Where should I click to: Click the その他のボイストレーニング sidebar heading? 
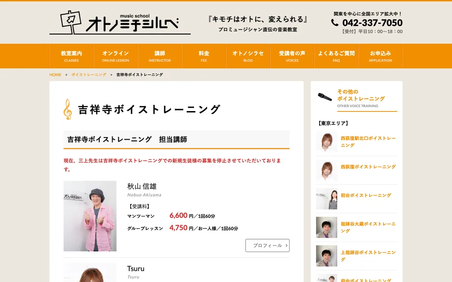pyautogui.click(x=361, y=95)
